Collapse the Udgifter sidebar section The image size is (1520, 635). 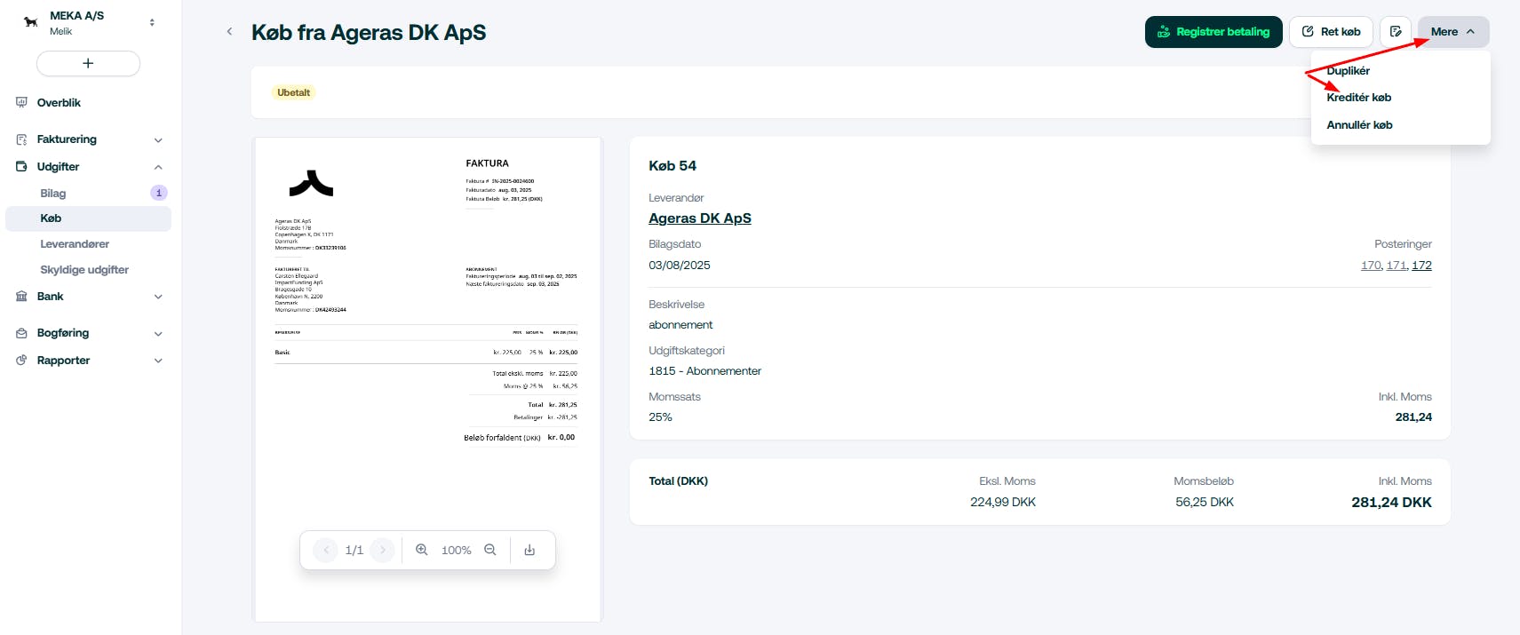158,167
